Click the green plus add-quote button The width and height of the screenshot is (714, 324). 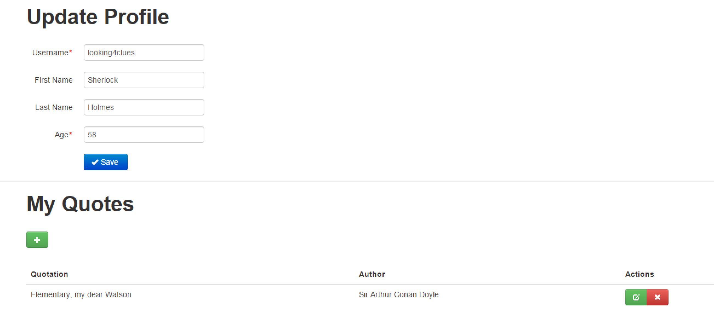click(x=37, y=239)
